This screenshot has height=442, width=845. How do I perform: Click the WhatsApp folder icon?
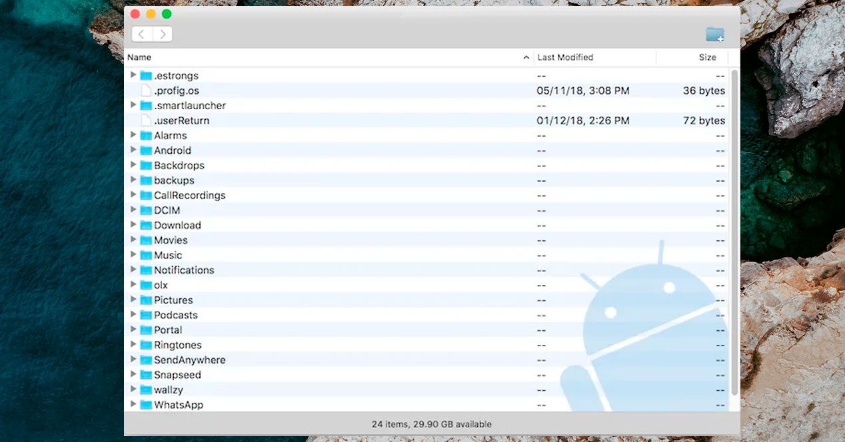click(x=146, y=405)
